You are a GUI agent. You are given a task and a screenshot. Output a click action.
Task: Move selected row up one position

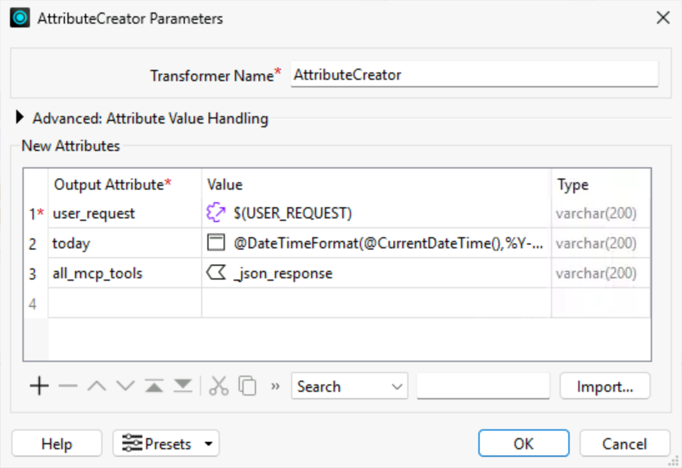(97, 386)
